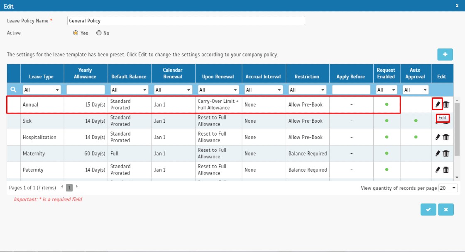Confirm changes with the checkmark button

pos(428,209)
